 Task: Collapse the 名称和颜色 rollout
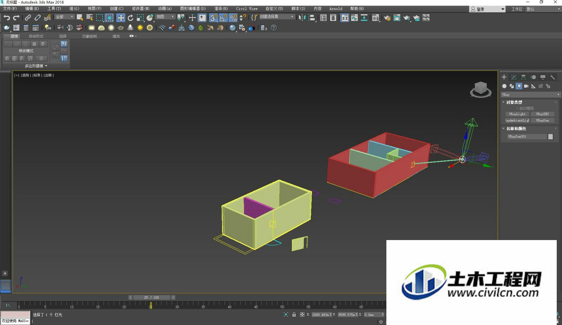click(516, 128)
